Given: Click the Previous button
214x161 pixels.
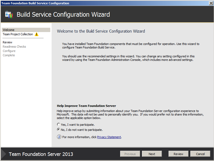Looking at the screenshot, I should [x=130, y=154].
